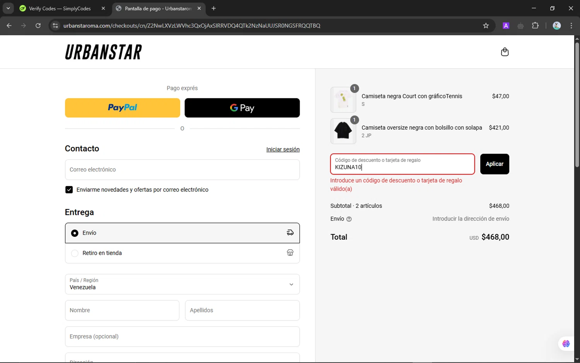This screenshot has width=580, height=363.
Task: Click the floating brain assistant icon
Action: [566, 344]
